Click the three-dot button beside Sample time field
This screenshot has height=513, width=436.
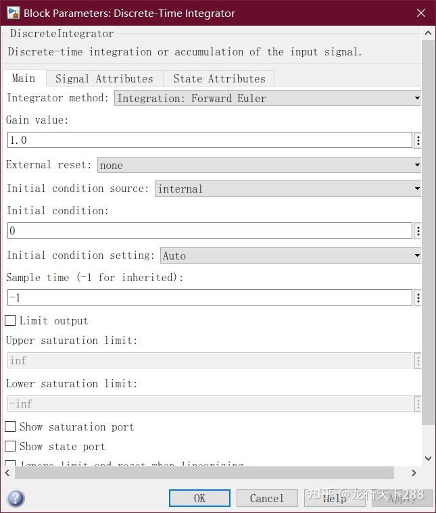coord(418,298)
